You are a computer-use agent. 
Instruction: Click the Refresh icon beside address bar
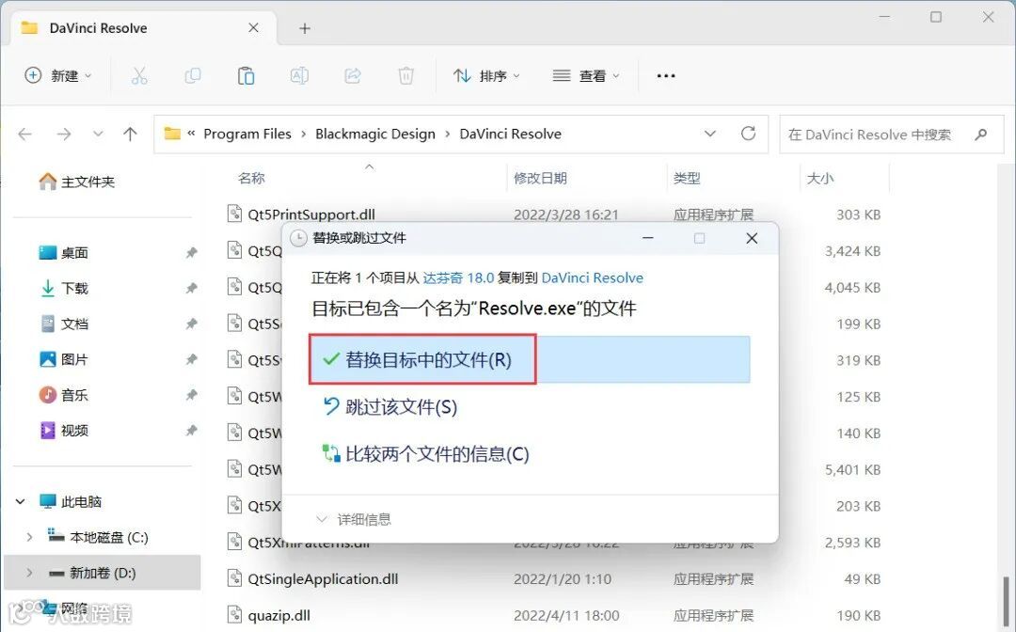tap(749, 134)
